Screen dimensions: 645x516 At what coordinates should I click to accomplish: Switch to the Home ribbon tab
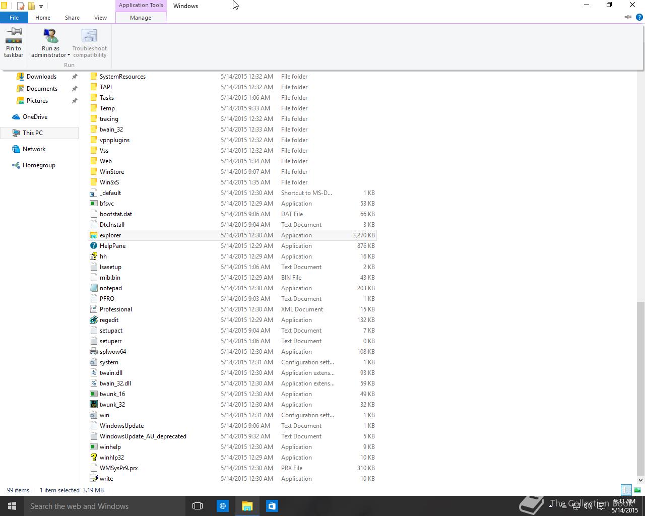coord(43,18)
